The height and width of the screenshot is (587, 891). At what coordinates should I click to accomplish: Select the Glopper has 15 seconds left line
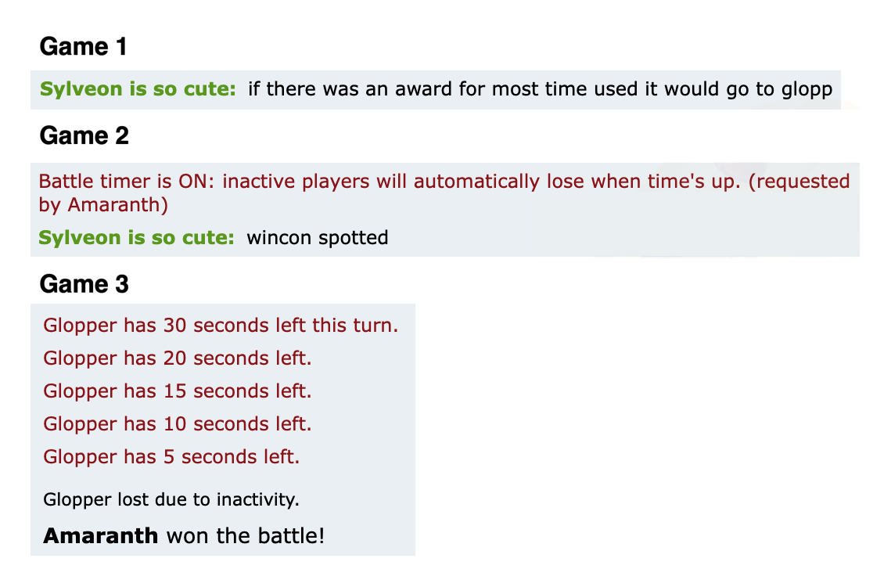click(178, 391)
